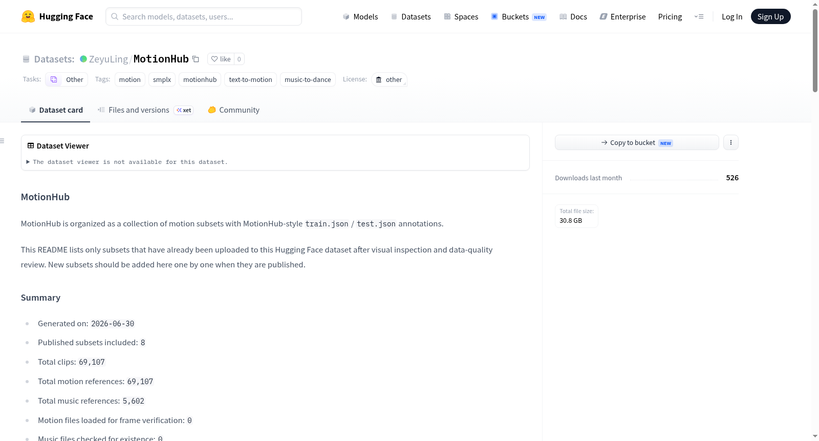819x441 pixels.
Task: Click ZeyuLing's green avatar icon
Action: (83, 59)
